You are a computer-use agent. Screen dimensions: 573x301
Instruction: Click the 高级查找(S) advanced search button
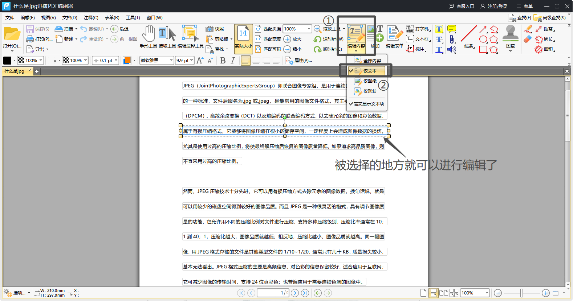point(550,17)
